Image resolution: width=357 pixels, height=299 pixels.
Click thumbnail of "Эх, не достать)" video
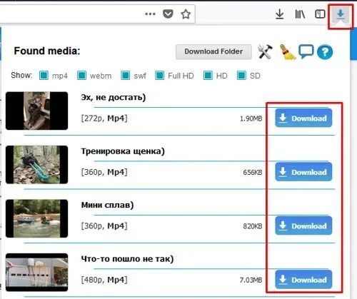(x=37, y=111)
